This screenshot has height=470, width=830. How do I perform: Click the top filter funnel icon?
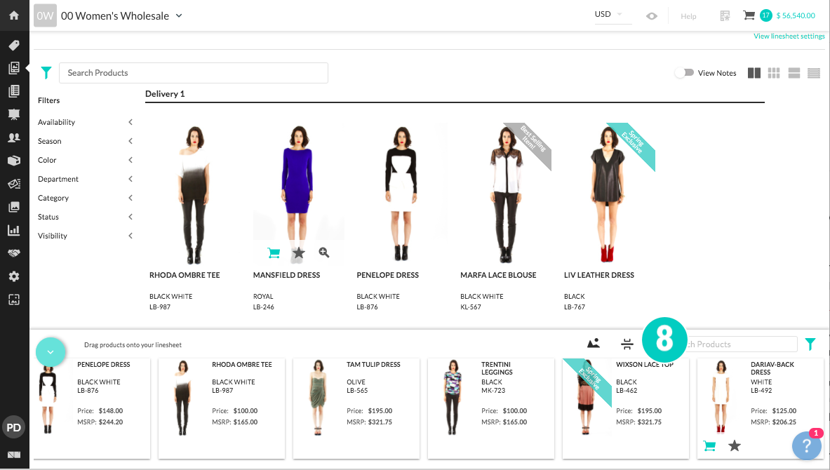[46, 72]
